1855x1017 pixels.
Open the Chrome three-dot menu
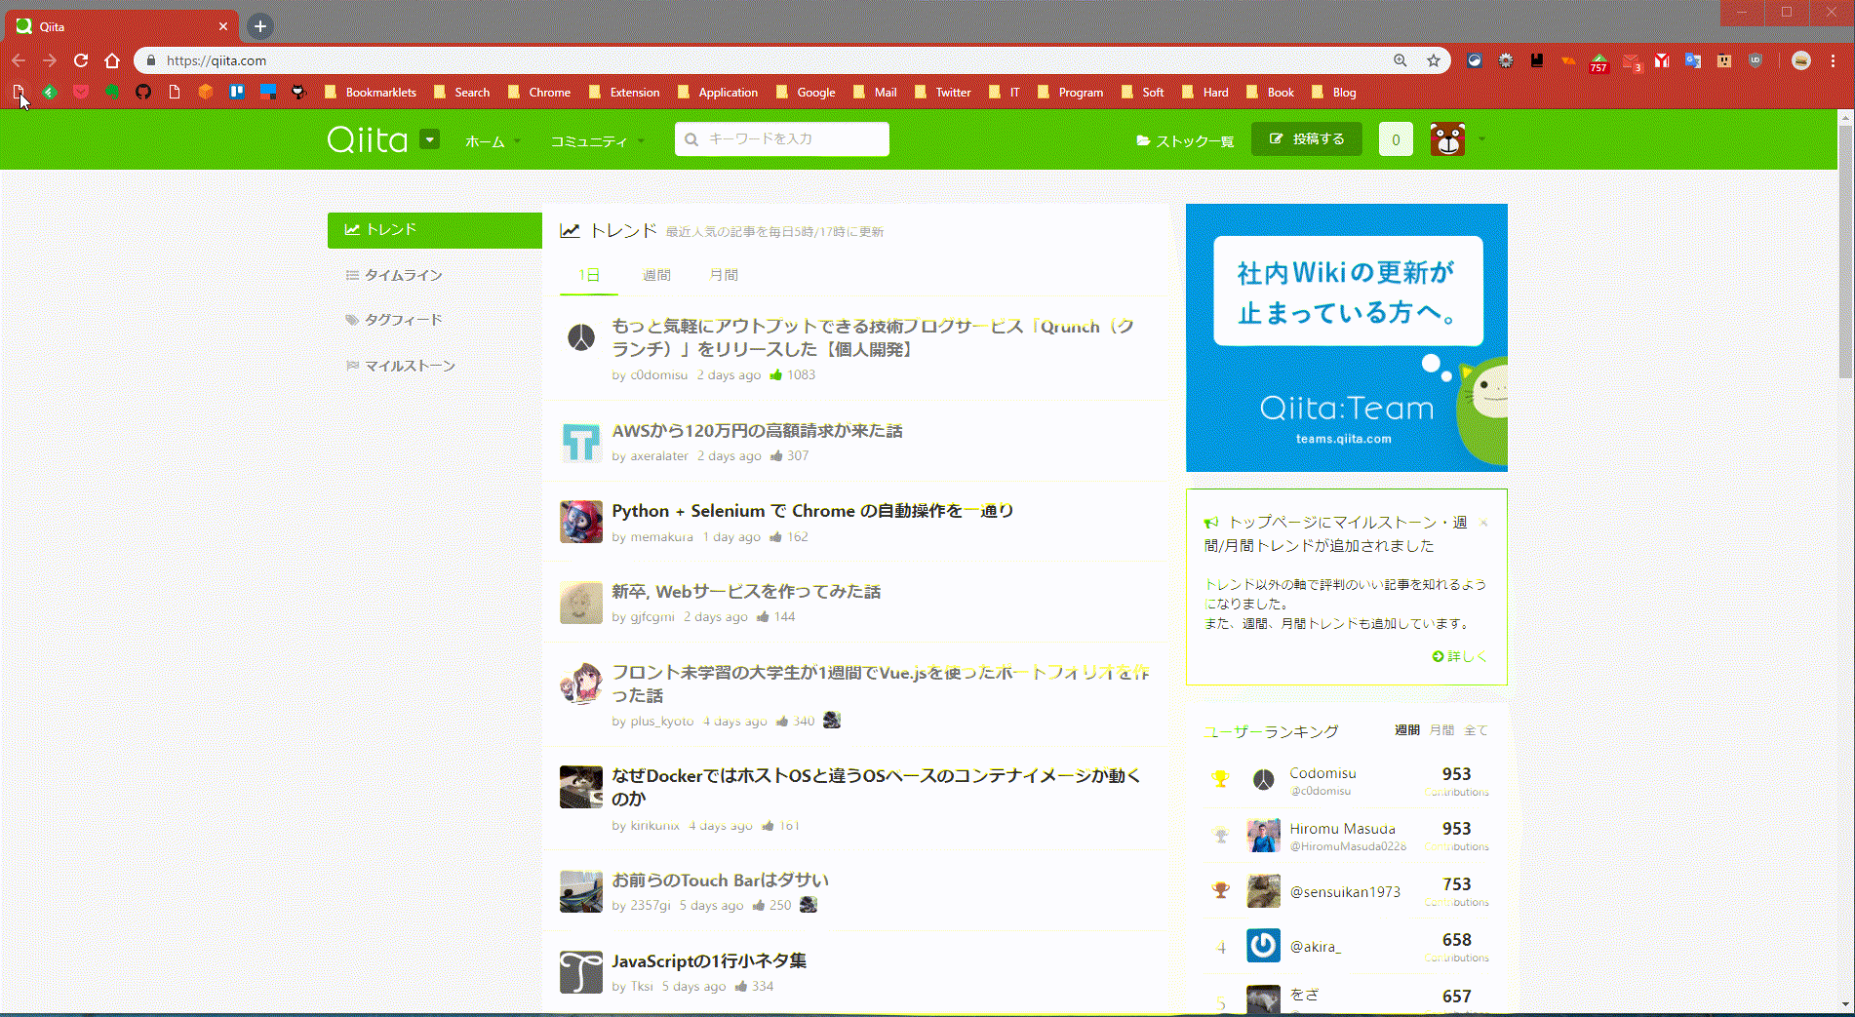tap(1834, 60)
